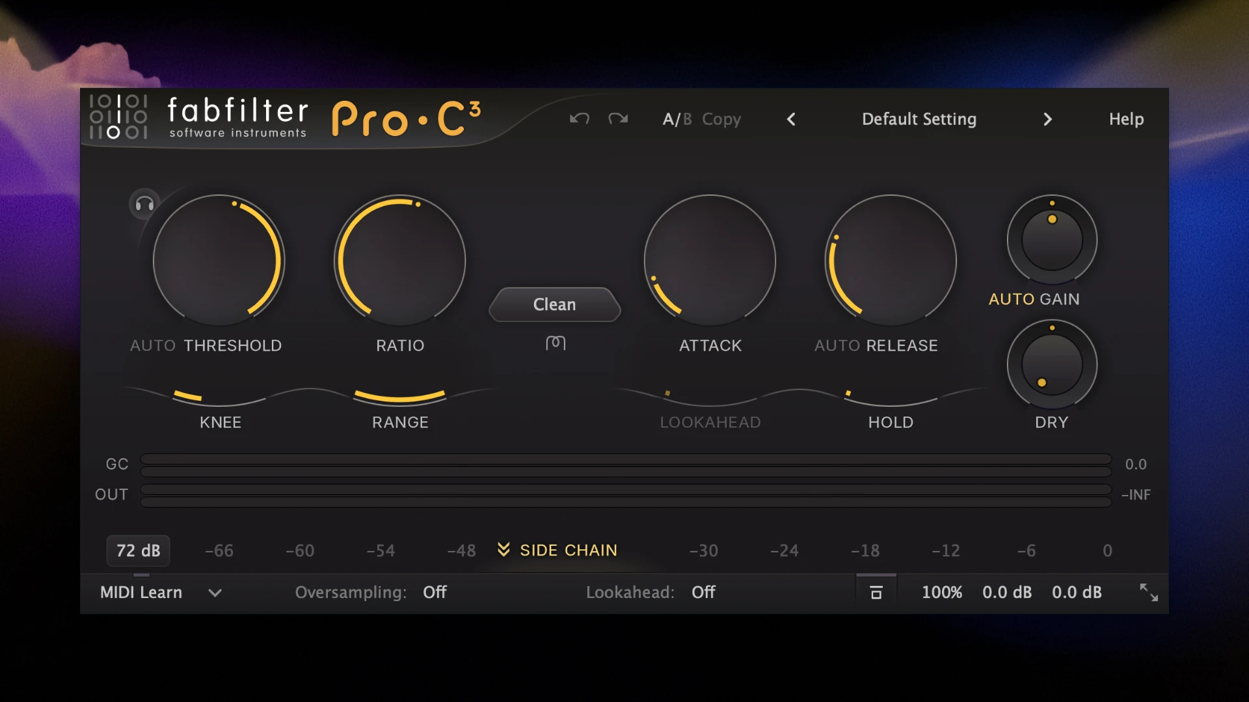1249x702 pixels.
Task: Click the undo arrow icon
Action: [579, 118]
